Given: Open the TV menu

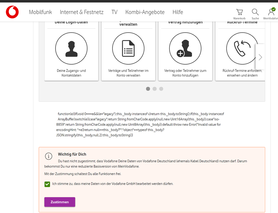Looking at the screenshot, I should [x=114, y=12].
